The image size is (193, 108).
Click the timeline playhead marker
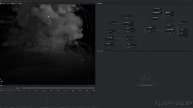click(x=47, y=91)
